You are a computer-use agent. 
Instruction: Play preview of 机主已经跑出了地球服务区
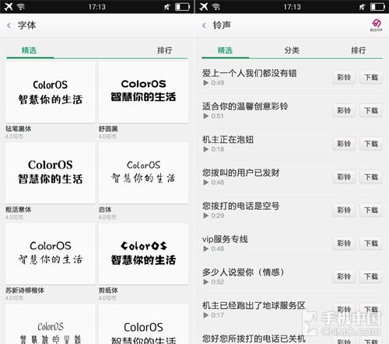pos(206,315)
